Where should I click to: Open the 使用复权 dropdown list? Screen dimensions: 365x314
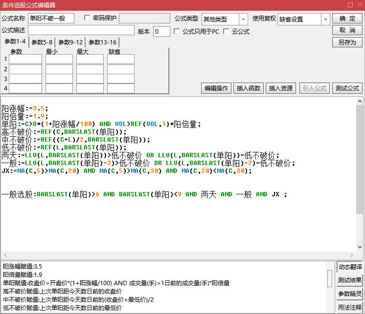coord(325,19)
